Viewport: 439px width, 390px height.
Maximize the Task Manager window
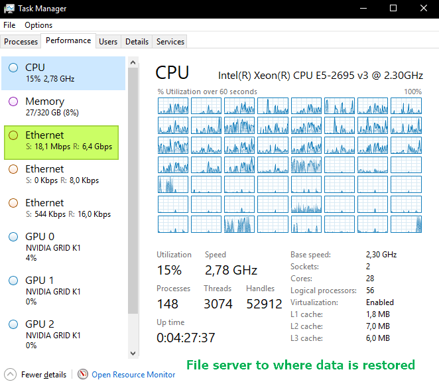(x=393, y=9)
